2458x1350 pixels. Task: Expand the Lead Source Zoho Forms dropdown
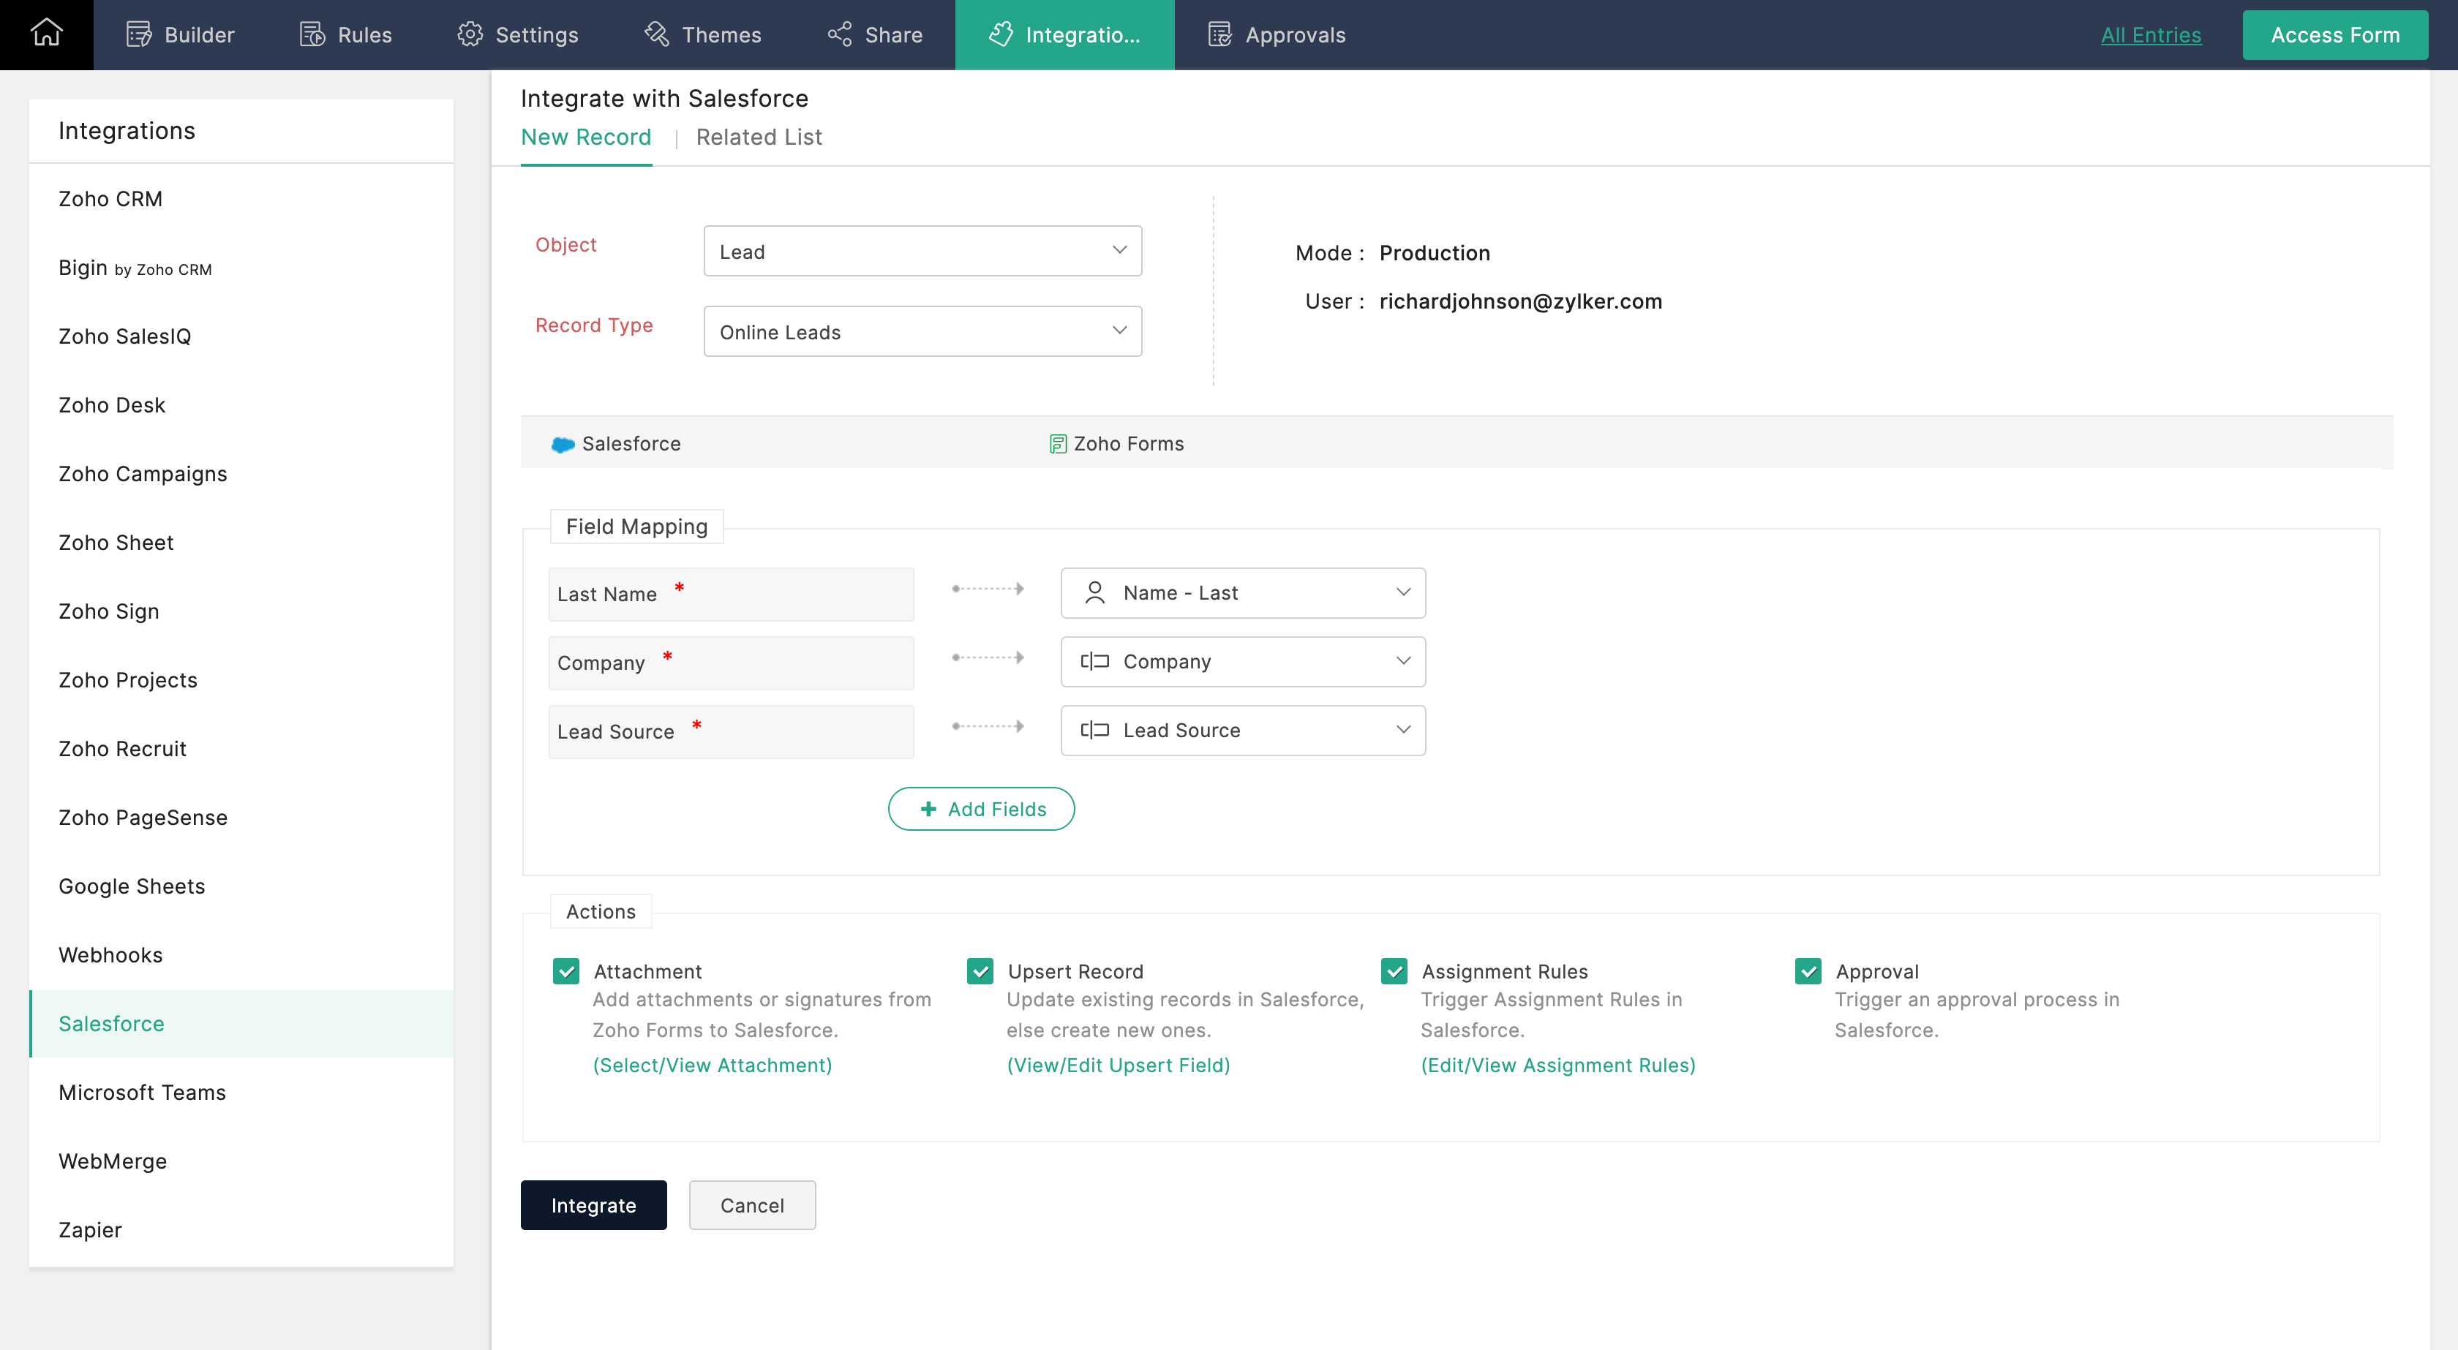point(1244,730)
